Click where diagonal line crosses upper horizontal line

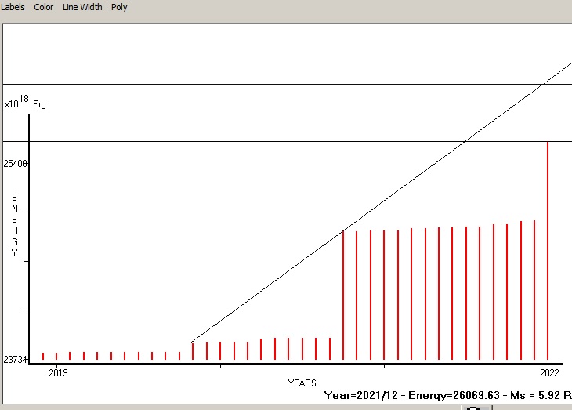coord(542,84)
